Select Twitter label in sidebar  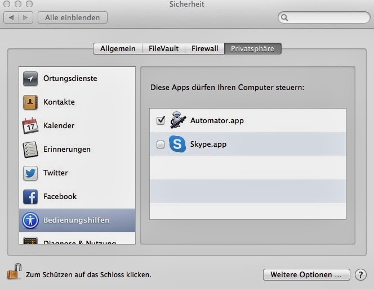pyautogui.click(x=55, y=173)
